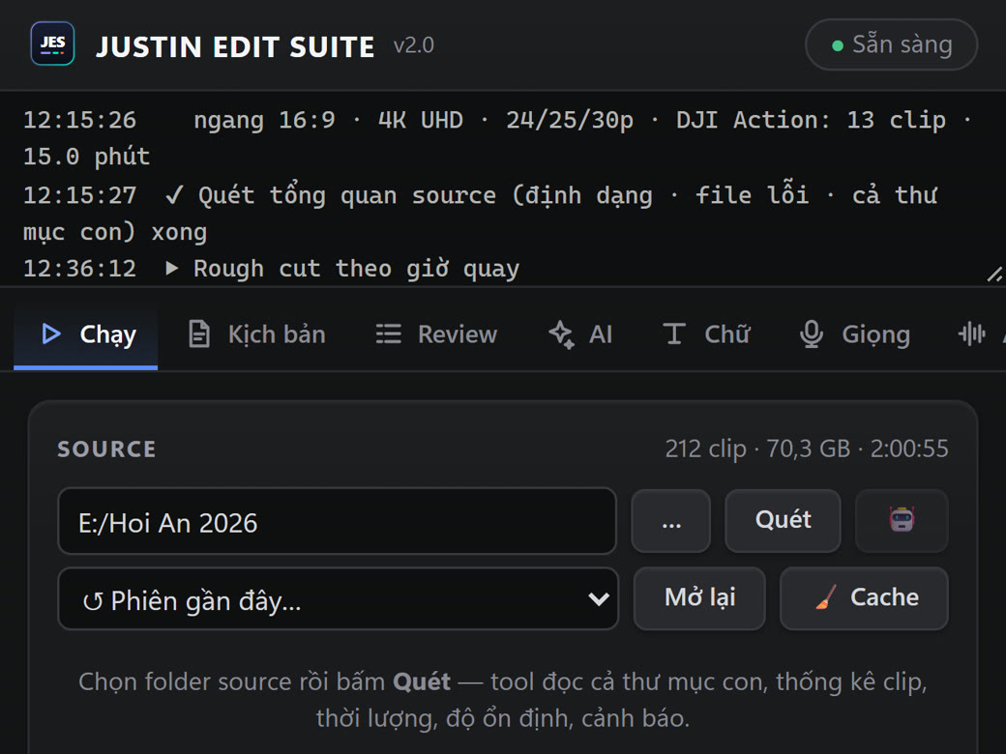Click the Quét scan button

(783, 520)
